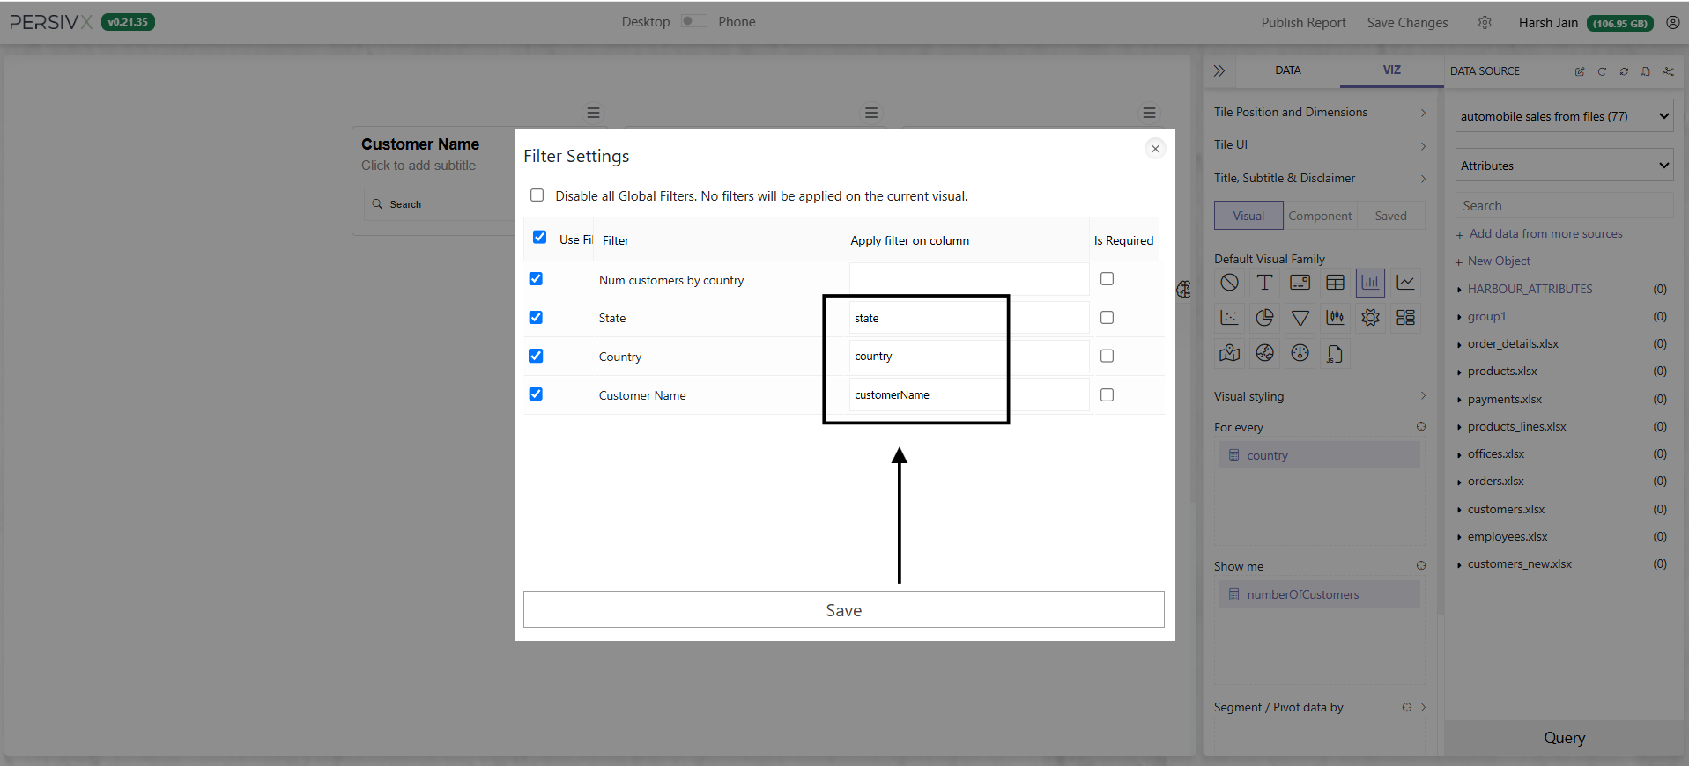Image resolution: width=1689 pixels, height=766 pixels.
Task: Select the Card visual type icon
Action: pos(1300,283)
